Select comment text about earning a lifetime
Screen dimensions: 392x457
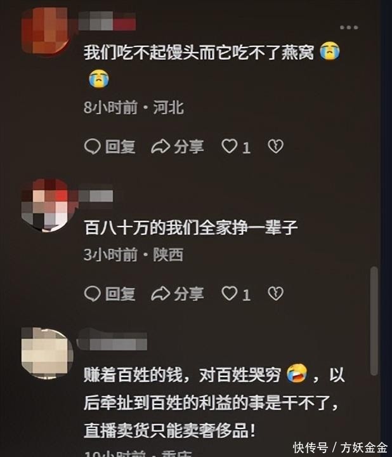(191, 228)
